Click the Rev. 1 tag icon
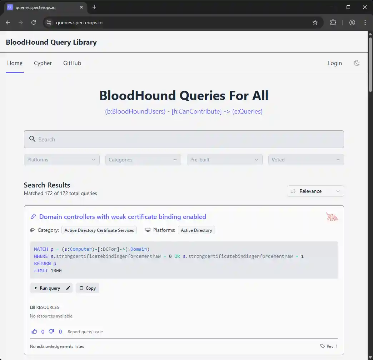 click(x=323, y=346)
